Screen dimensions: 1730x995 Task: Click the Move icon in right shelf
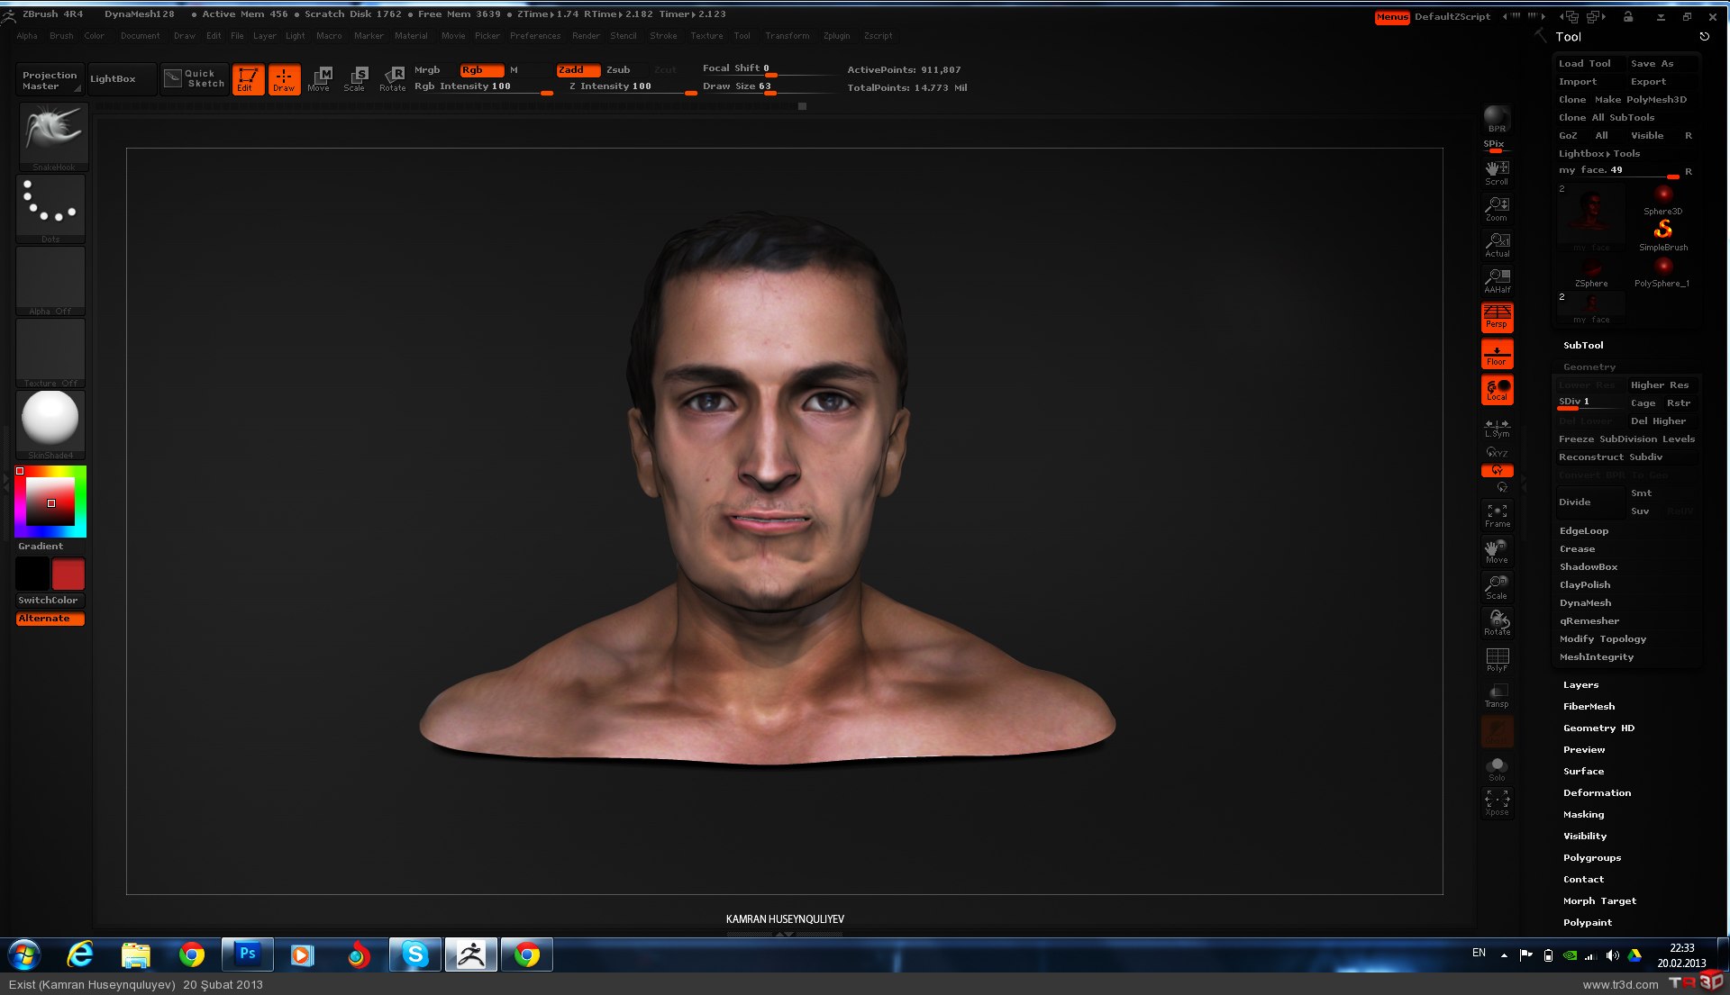click(x=1497, y=551)
